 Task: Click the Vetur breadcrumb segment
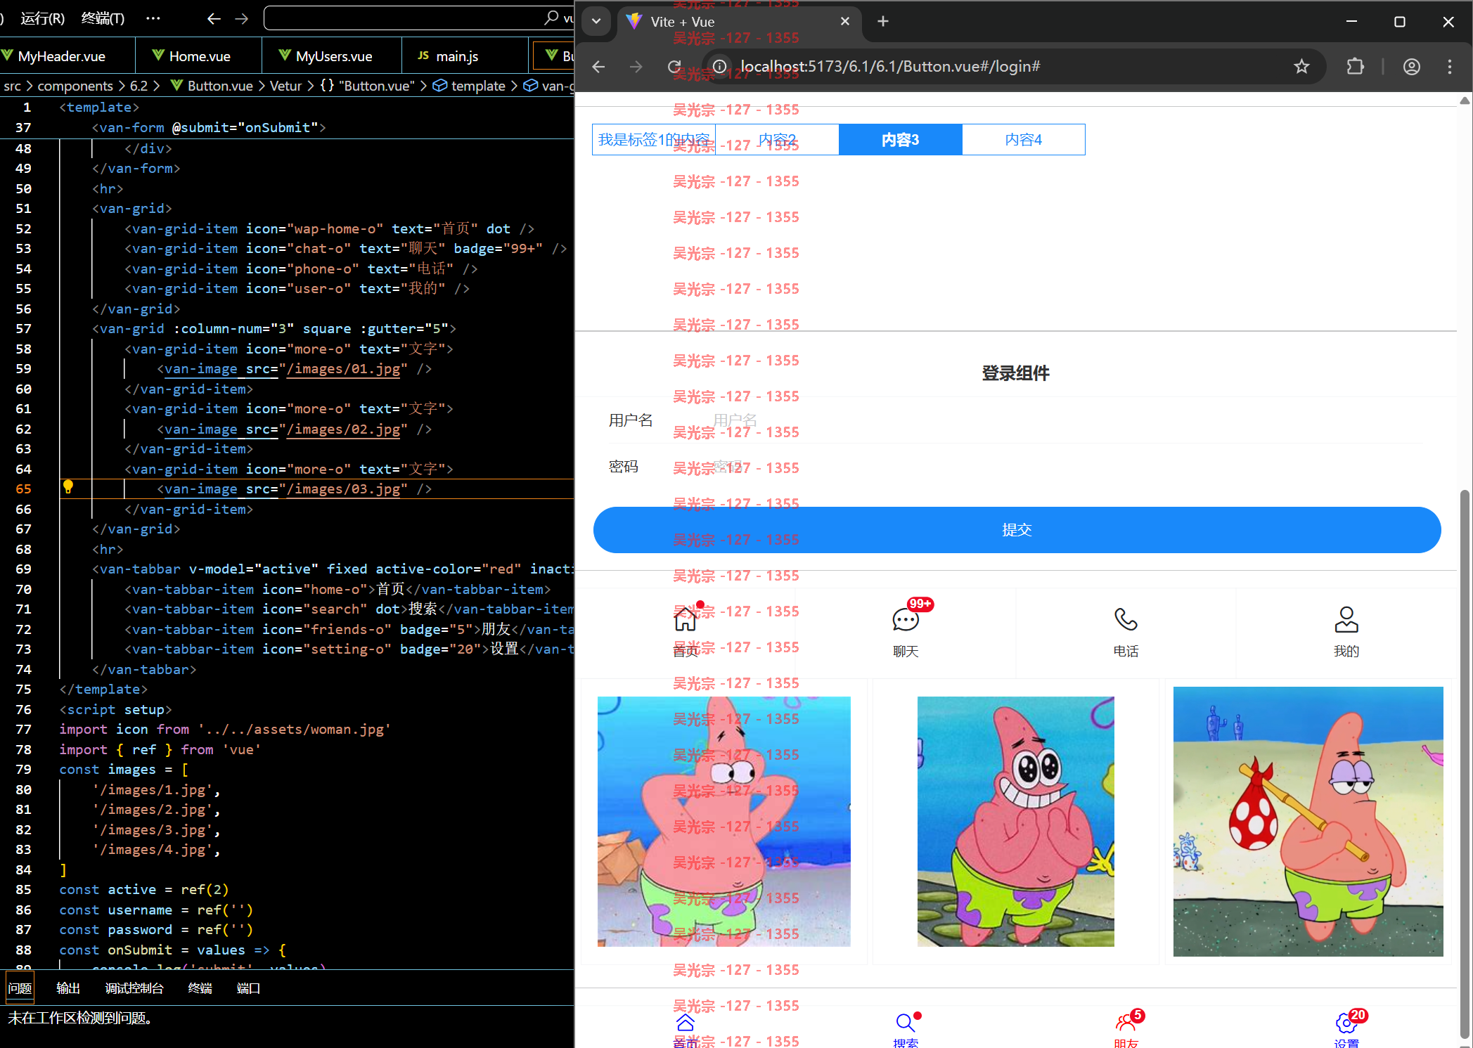tap(285, 86)
